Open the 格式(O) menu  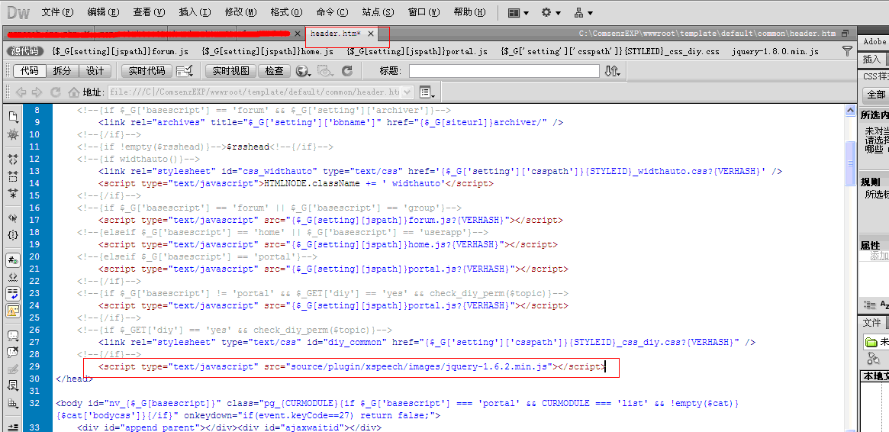[x=286, y=12]
